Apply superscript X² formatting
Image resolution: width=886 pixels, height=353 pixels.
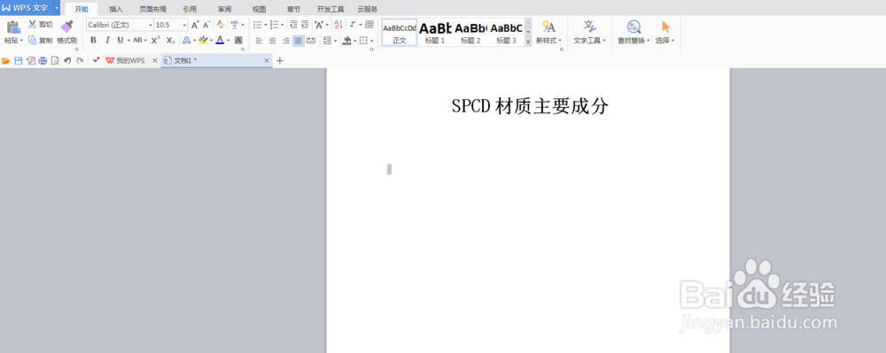coord(156,40)
